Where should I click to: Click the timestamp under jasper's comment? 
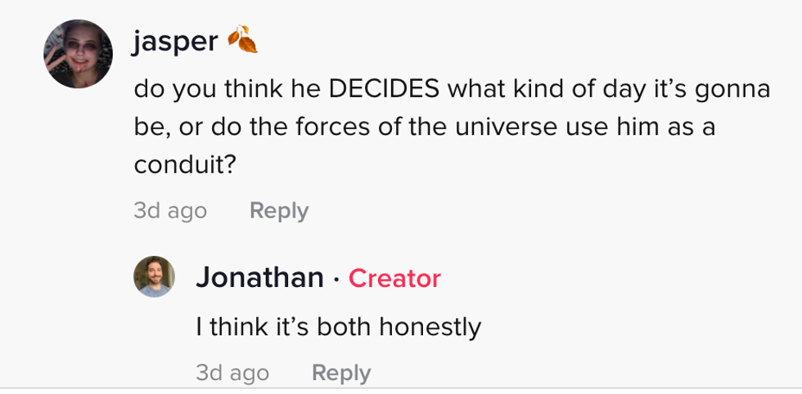tap(170, 211)
